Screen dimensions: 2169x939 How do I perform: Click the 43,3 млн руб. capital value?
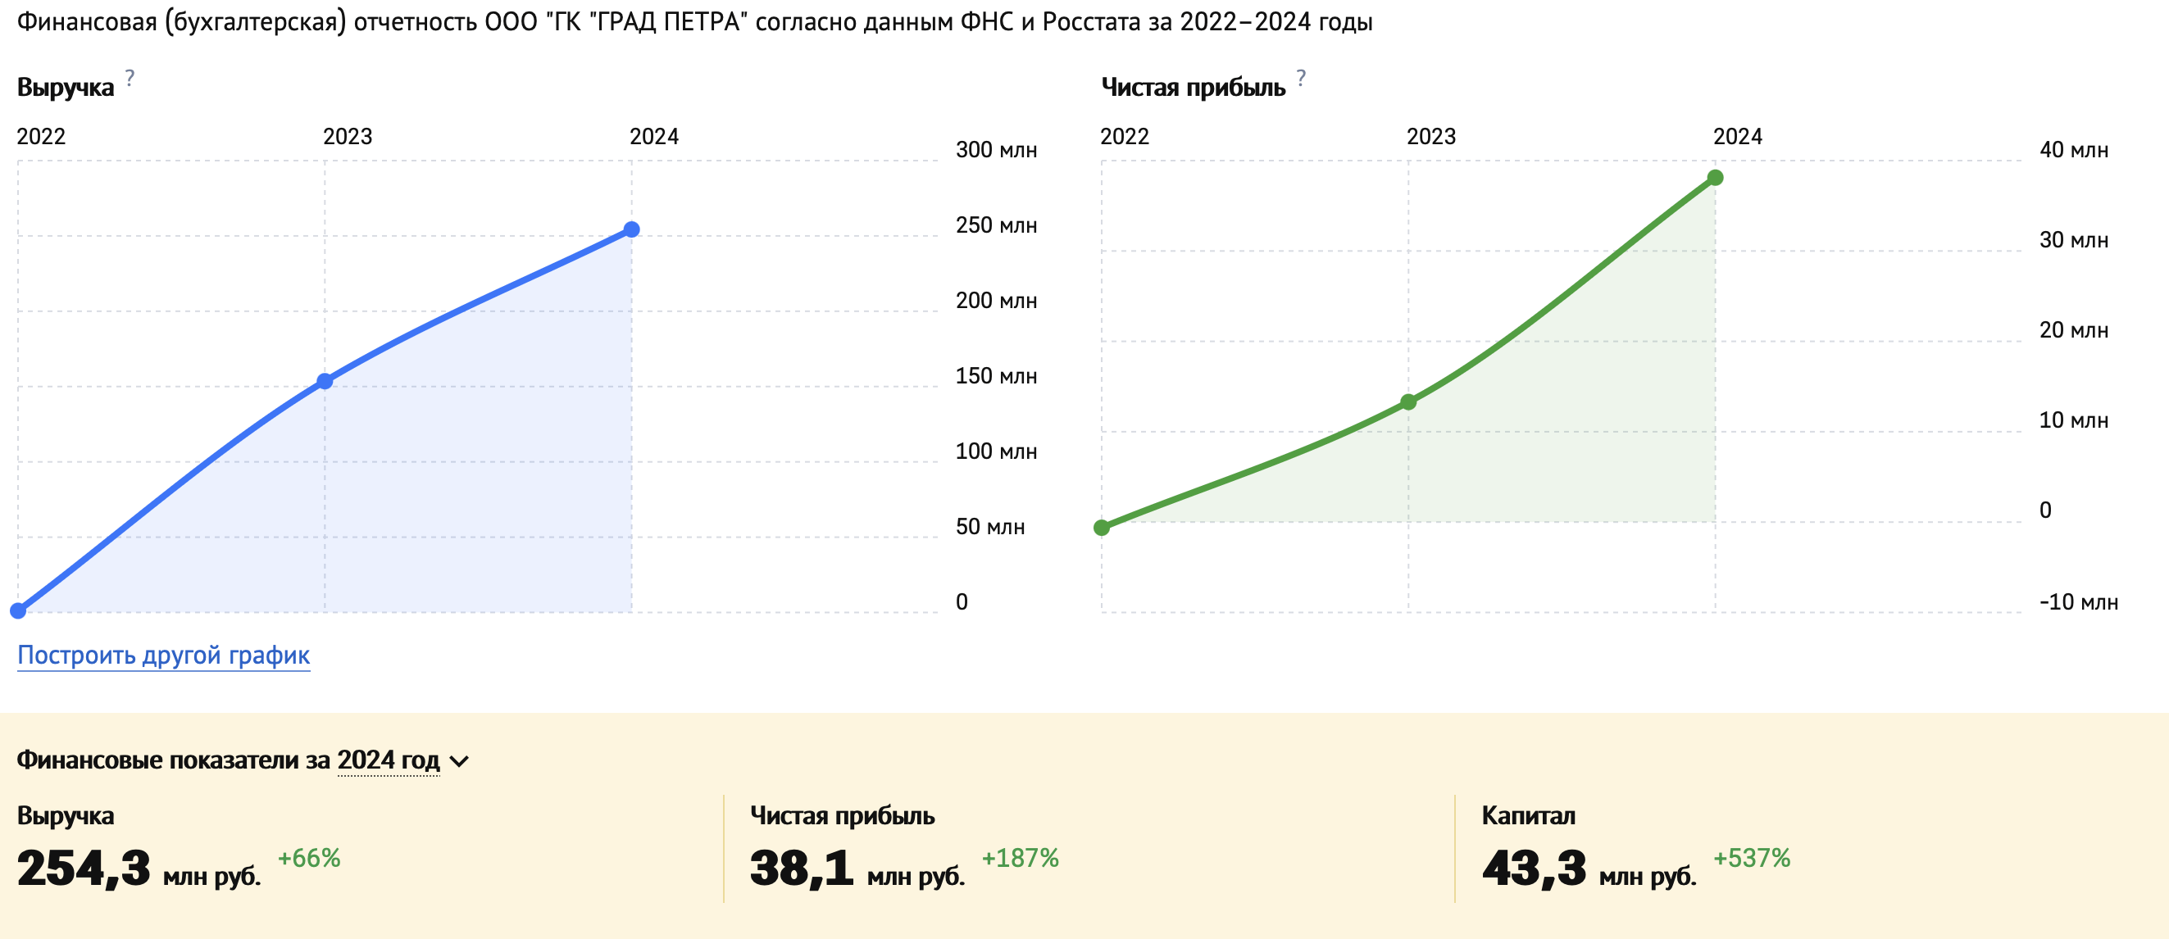[1589, 870]
